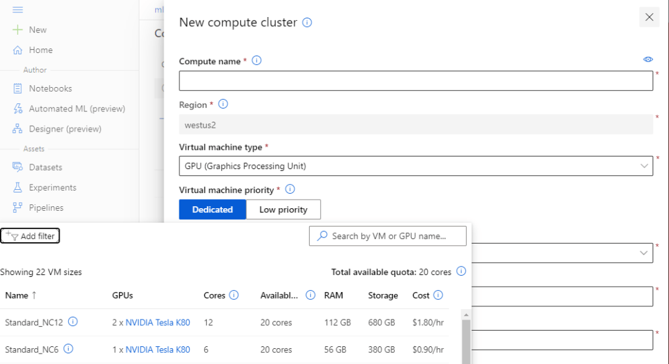
Task: Click the VM list vertical scrollbar
Action: 465,337
